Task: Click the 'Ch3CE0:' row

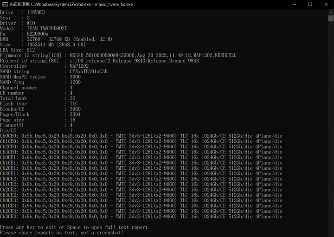Action: click(x=141, y=152)
